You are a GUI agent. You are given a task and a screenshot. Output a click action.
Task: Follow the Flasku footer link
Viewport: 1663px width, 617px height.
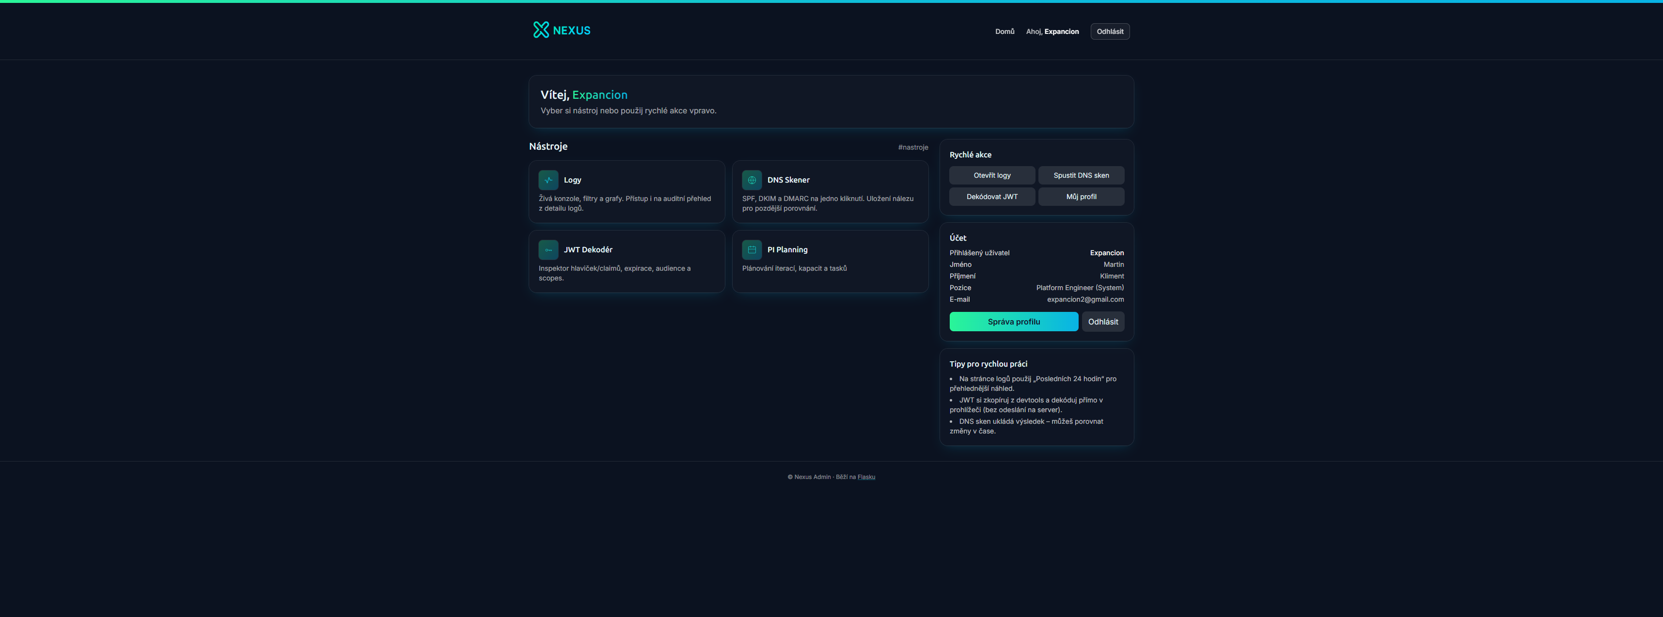[x=866, y=477]
